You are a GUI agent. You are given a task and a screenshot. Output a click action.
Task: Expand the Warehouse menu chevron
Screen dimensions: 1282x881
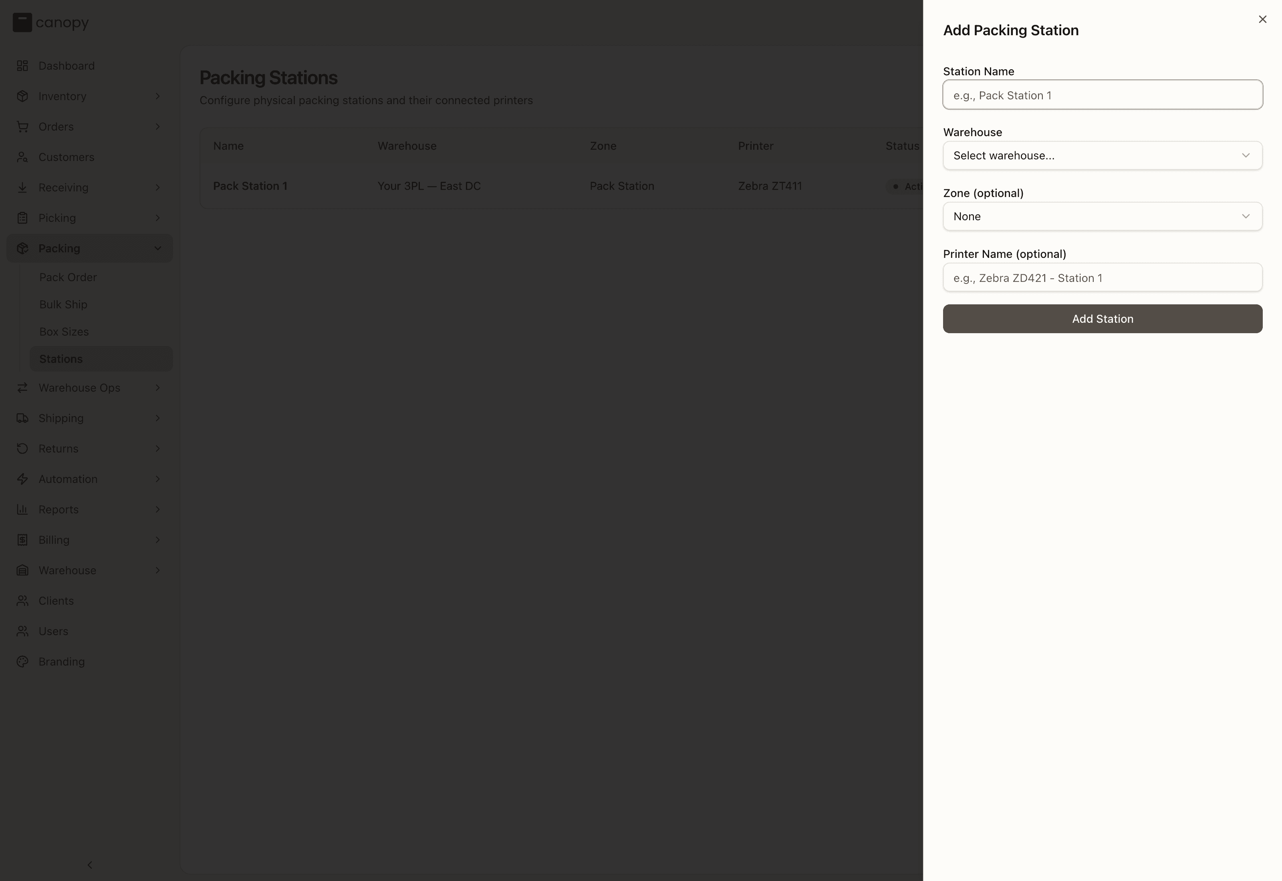pos(157,570)
